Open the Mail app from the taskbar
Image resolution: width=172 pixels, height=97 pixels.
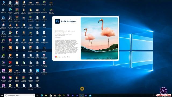click(90, 95)
